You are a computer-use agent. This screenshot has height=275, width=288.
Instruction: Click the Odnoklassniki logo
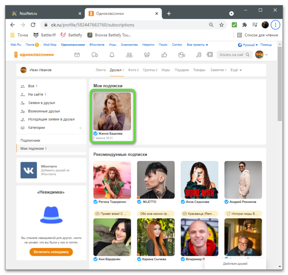click(34, 55)
